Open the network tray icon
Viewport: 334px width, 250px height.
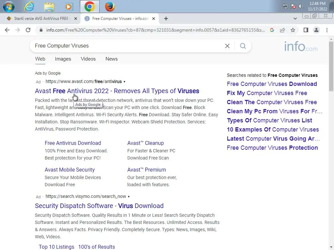click(285, 6)
